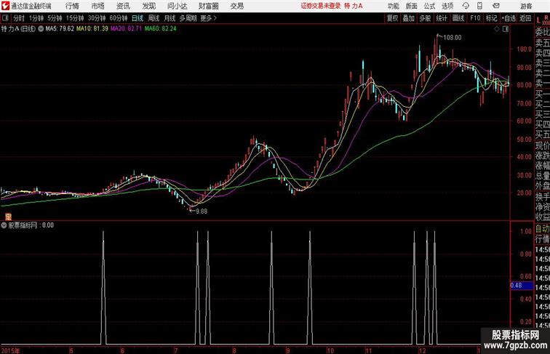
Task: Switch to the 周线 weekly tab
Action: 154,18
